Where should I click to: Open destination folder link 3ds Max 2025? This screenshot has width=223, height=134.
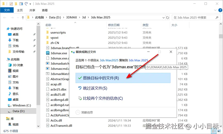click(x=138, y=60)
